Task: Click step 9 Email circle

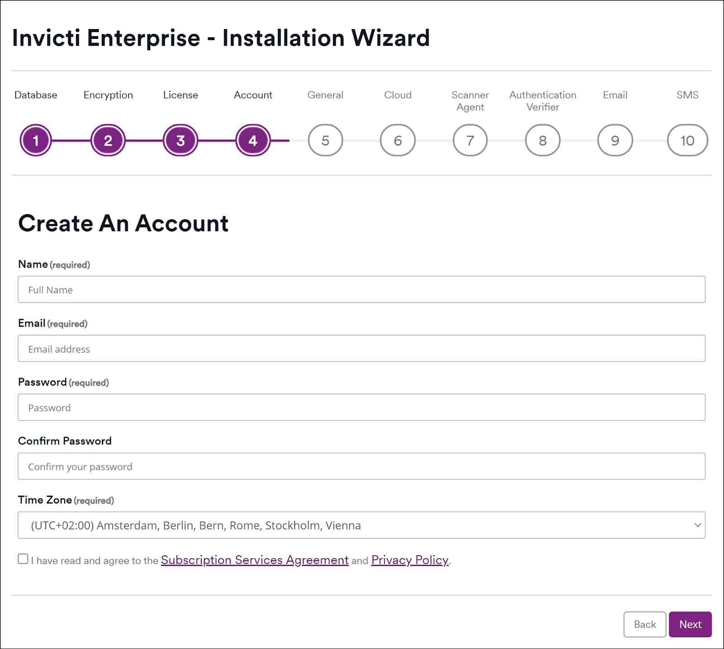Action: [615, 140]
